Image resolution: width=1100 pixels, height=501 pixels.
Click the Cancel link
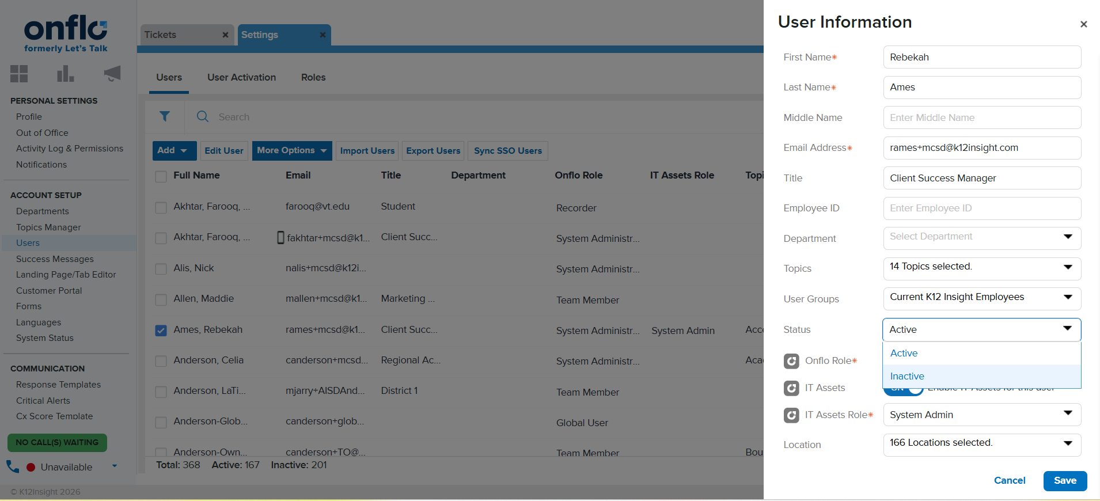[1009, 481]
